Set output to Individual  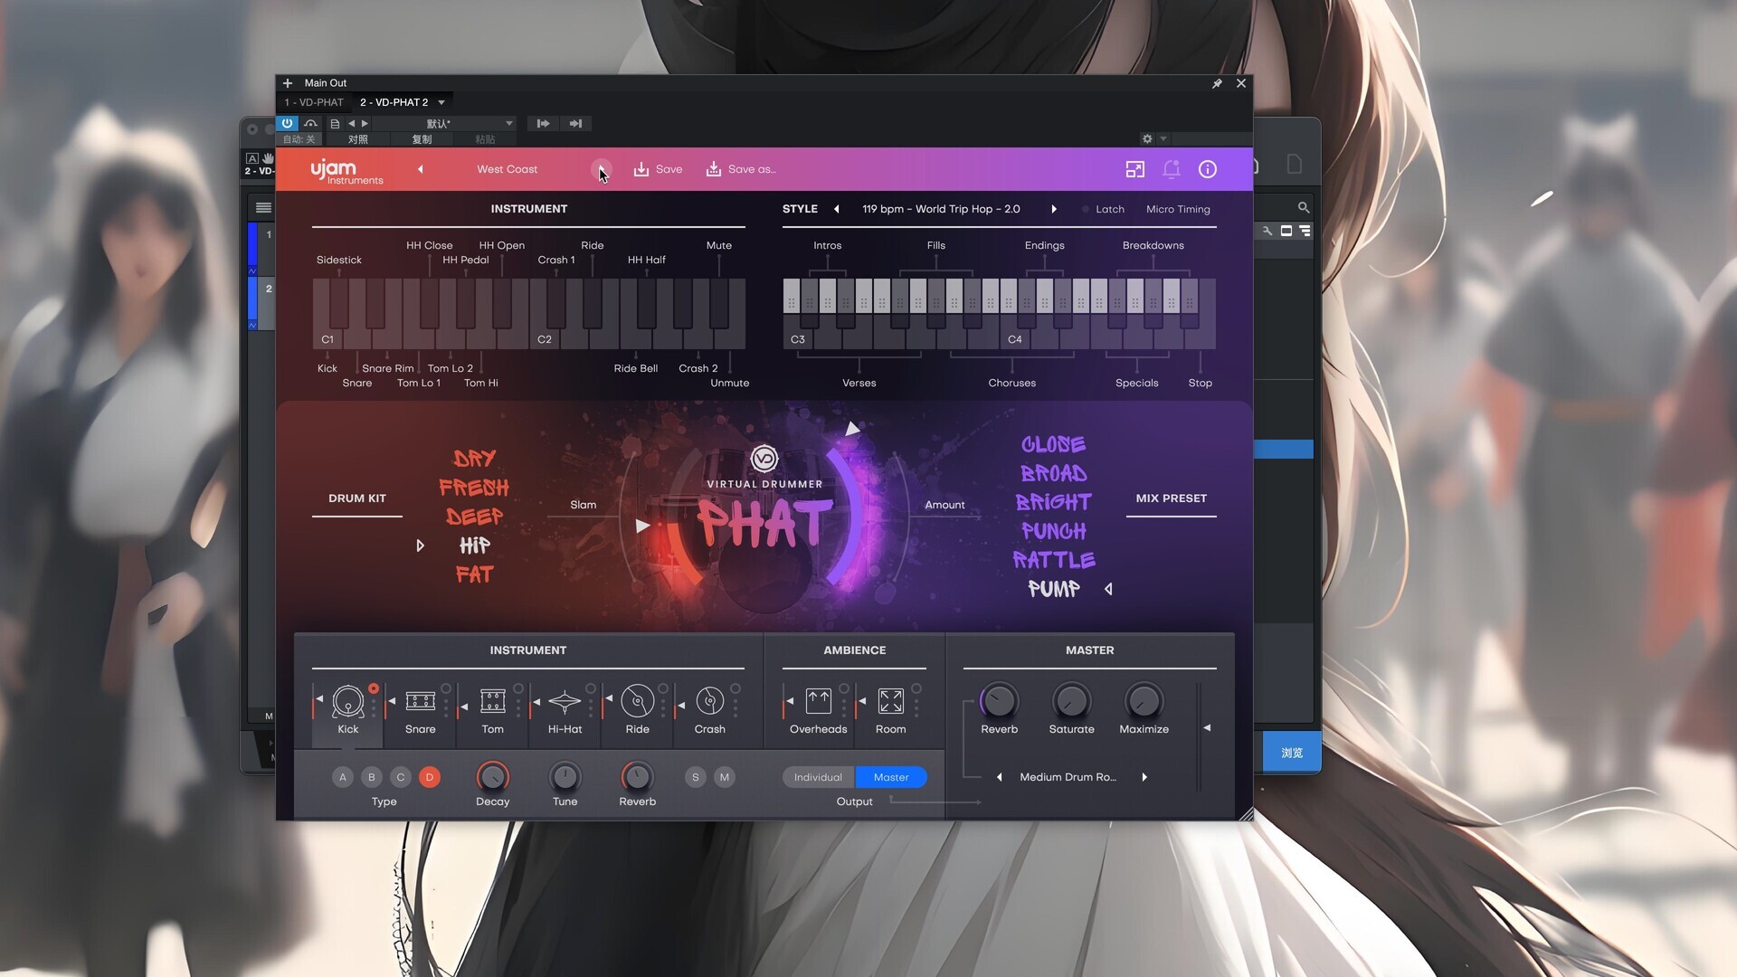tap(818, 777)
